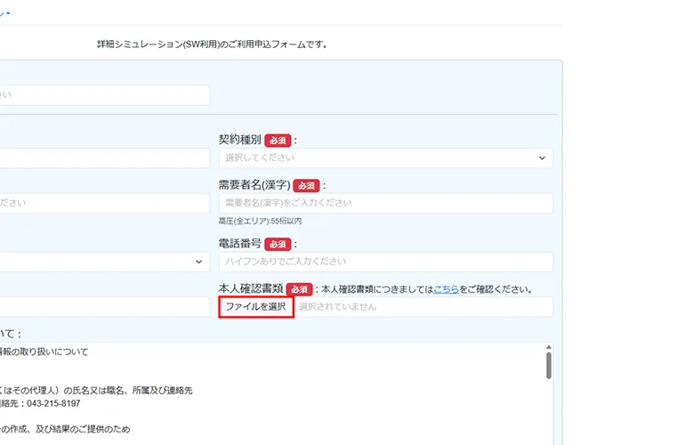This screenshot has width=685, height=445.
Task: Click the 本人確認書類 field label
Action: click(251, 289)
